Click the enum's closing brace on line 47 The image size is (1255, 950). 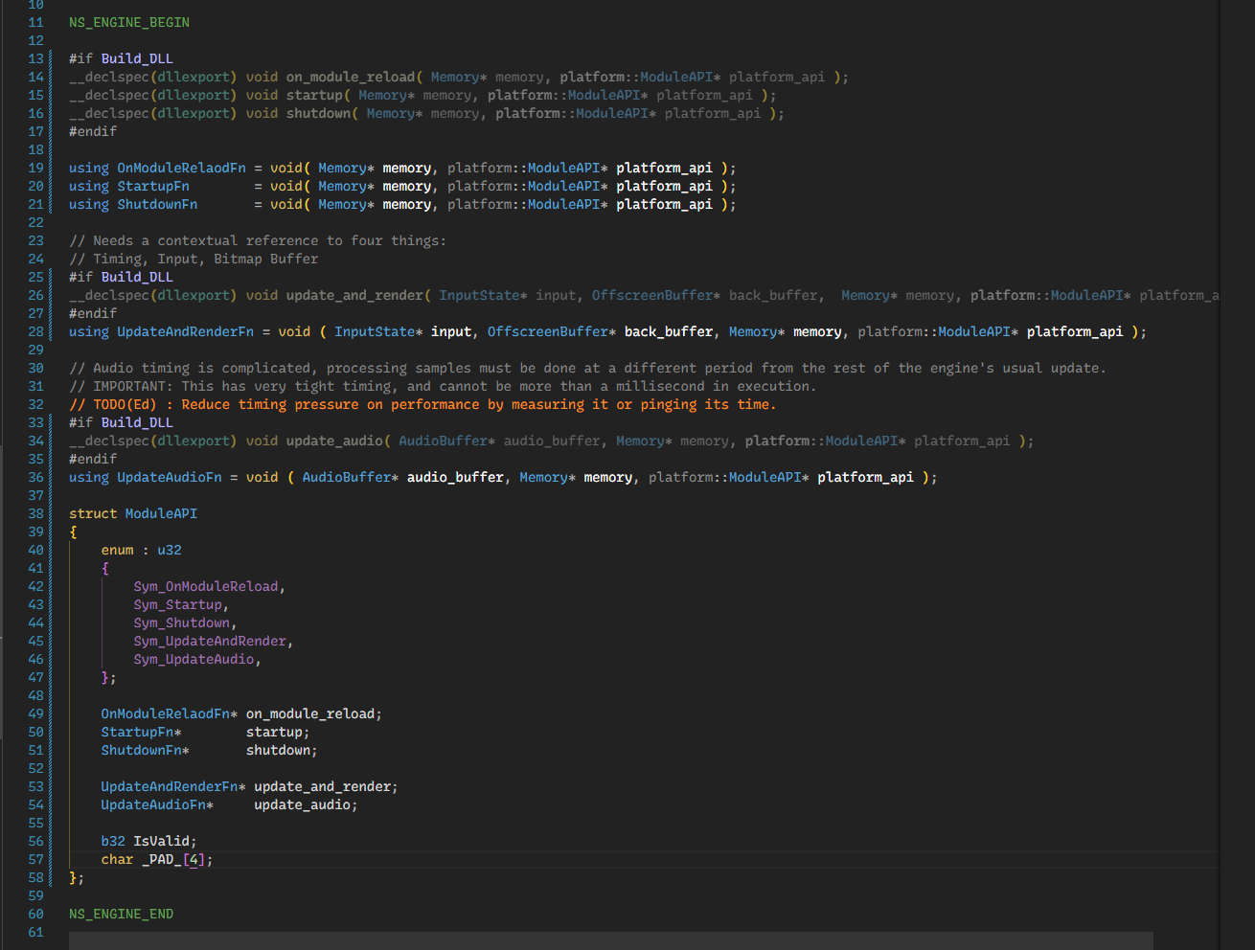[x=105, y=677]
